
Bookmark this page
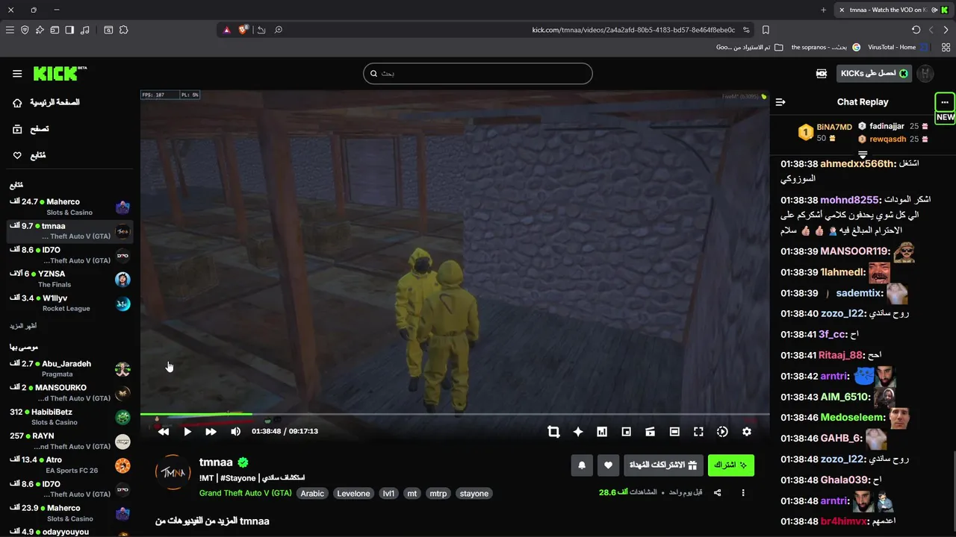point(766,30)
